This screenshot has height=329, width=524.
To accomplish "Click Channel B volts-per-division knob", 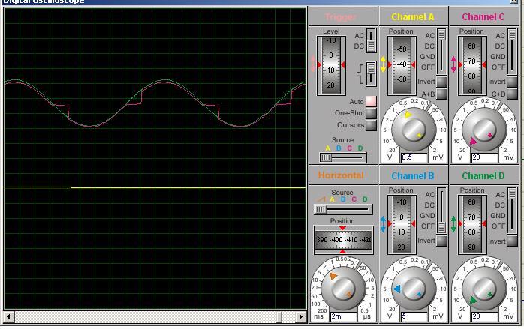I will 414,289.
